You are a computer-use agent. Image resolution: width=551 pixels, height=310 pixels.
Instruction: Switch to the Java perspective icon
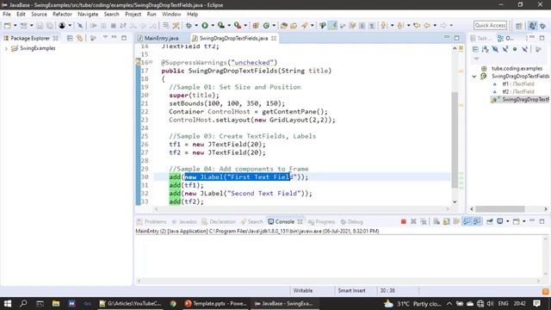[x=533, y=26]
